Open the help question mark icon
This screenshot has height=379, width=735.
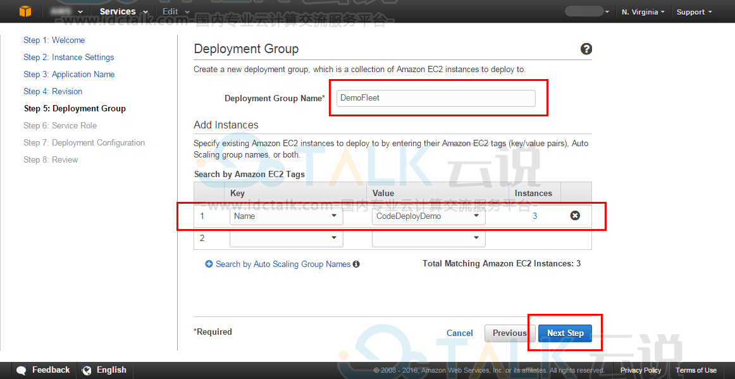pyautogui.click(x=586, y=49)
